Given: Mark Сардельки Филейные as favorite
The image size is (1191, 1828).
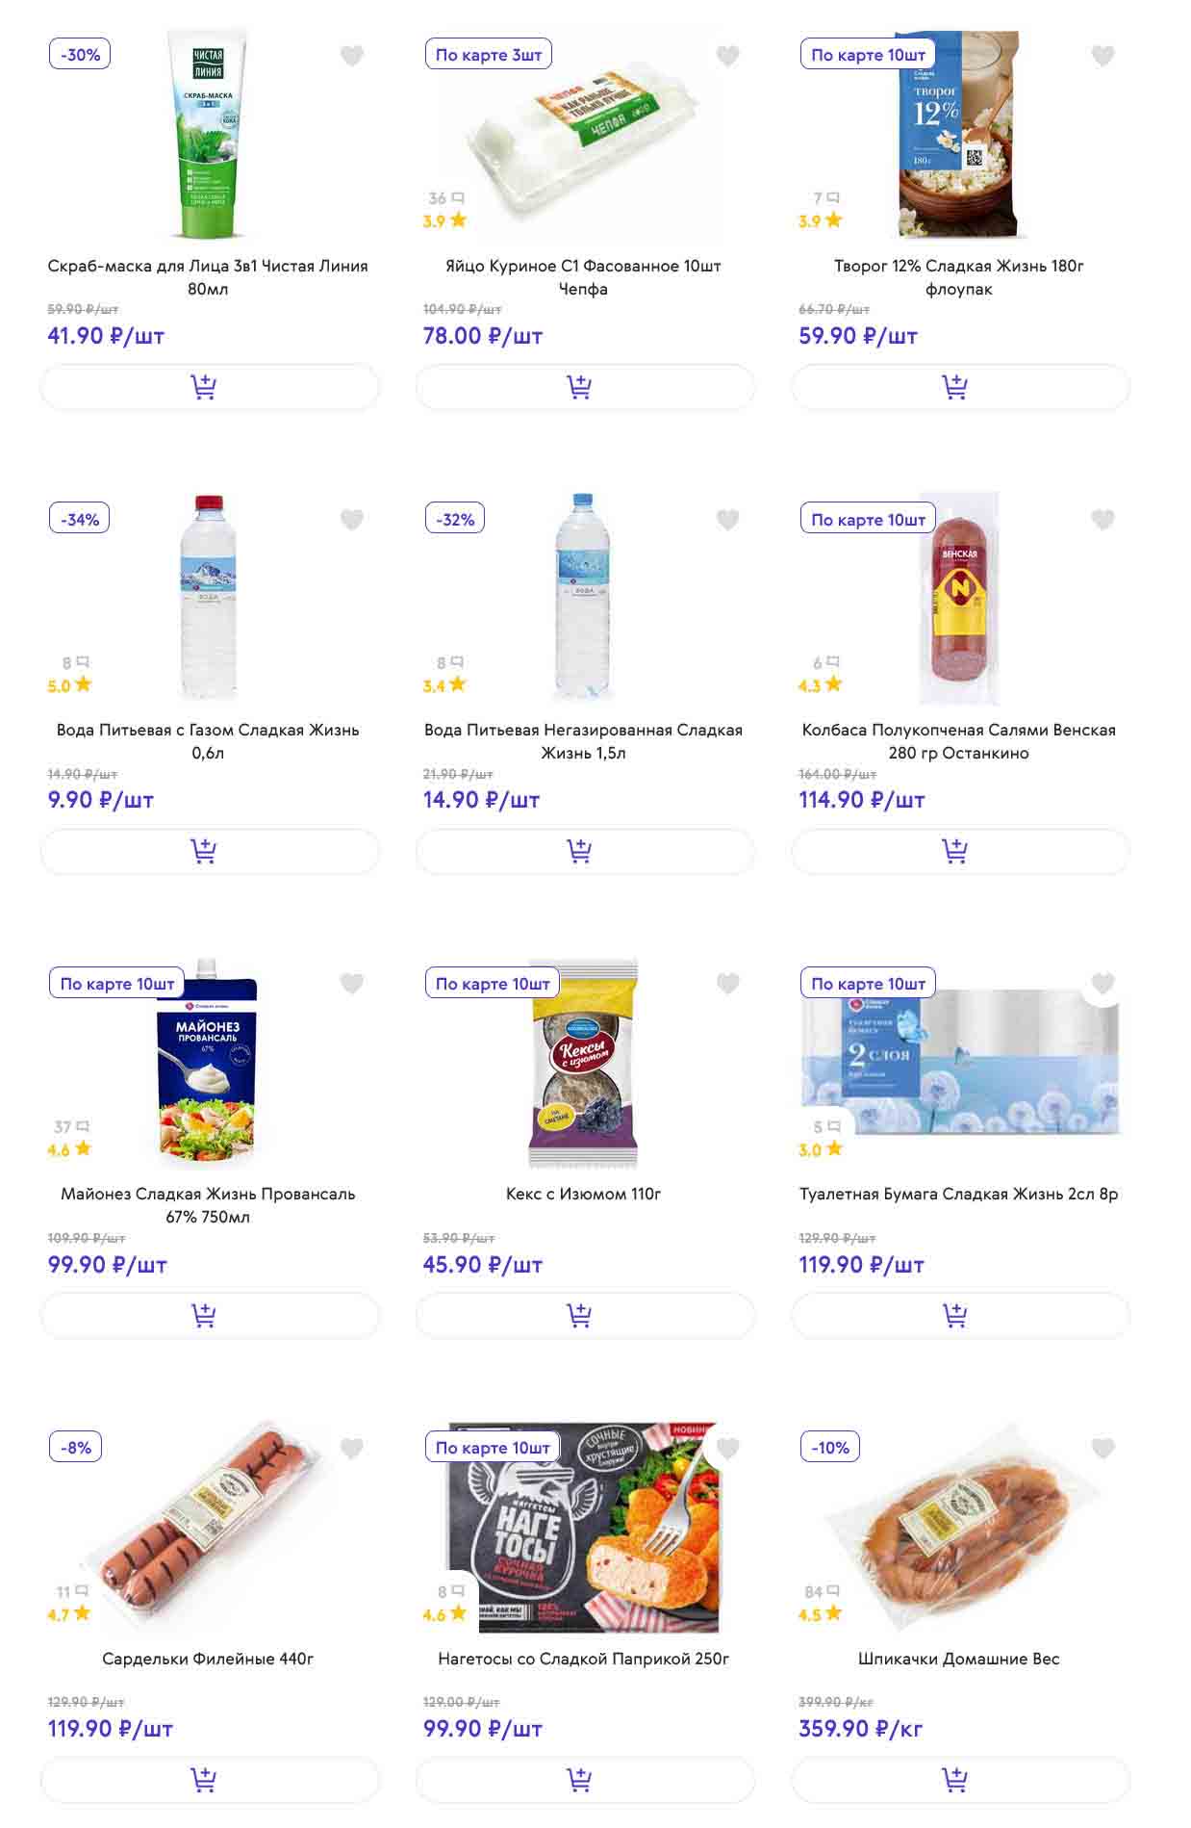Looking at the screenshot, I should (x=352, y=1448).
